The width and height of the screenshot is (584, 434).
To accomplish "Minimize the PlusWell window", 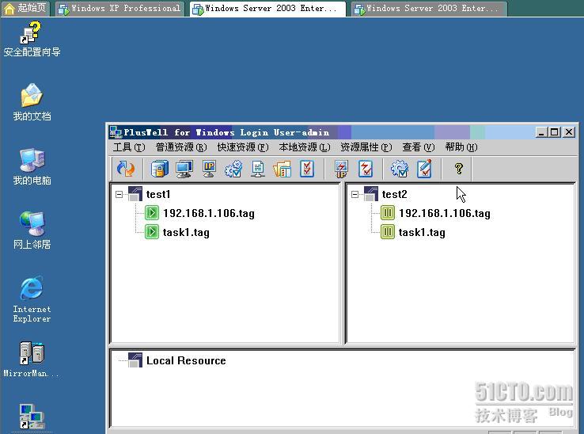I will (541, 132).
